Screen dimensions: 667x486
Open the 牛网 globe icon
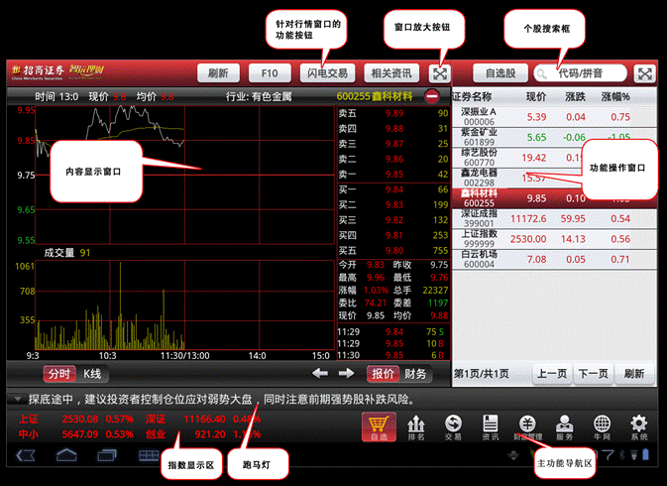coord(602,427)
